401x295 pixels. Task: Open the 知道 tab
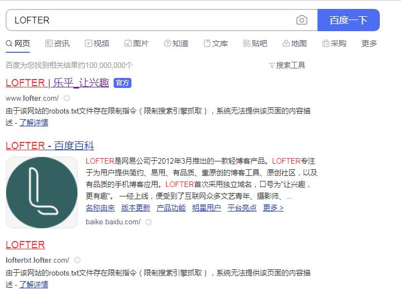pos(176,43)
